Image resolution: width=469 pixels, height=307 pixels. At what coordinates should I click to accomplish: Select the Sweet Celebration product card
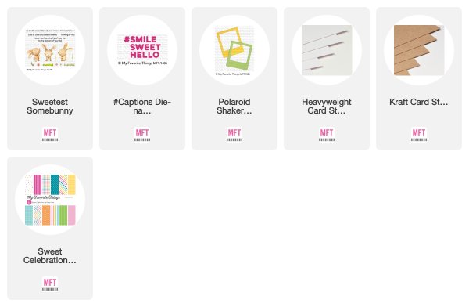50,228
